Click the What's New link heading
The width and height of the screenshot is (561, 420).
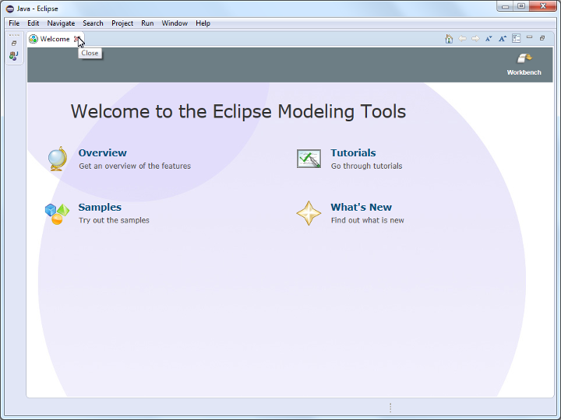click(361, 208)
